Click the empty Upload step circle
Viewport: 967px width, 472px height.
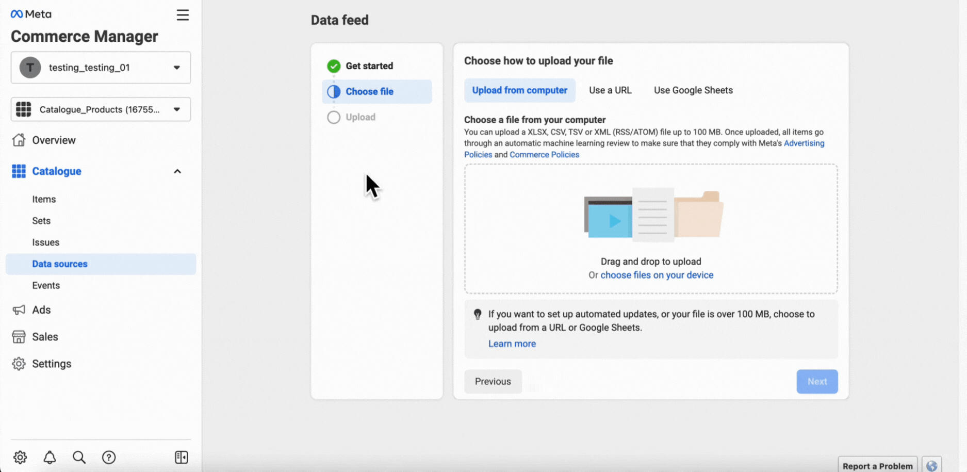click(334, 117)
